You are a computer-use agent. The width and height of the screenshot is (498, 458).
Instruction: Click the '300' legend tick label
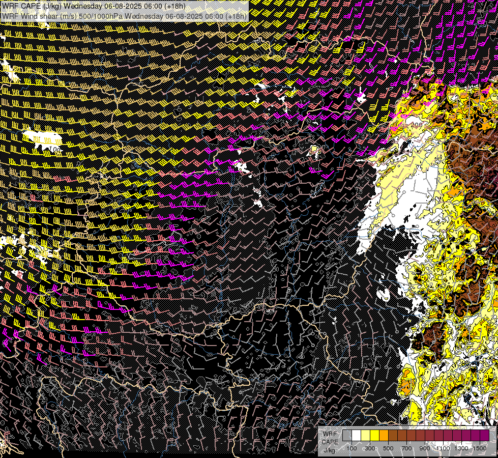pyautogui.click(x=370, y=448)
